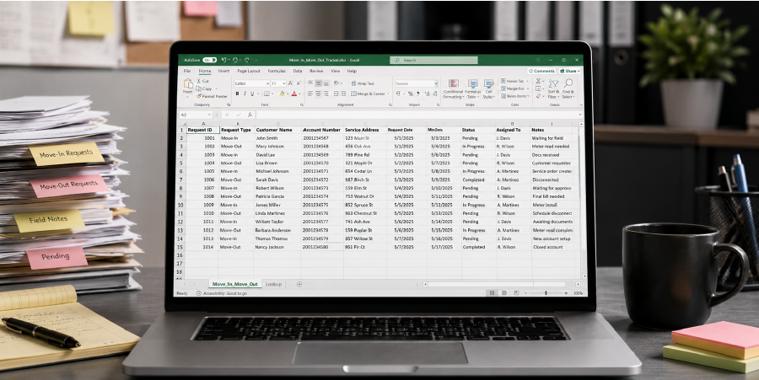This screenshot has height=380, width=759.
Task: Switch to the Lookup sheet tab
Action: pos(273,284)
